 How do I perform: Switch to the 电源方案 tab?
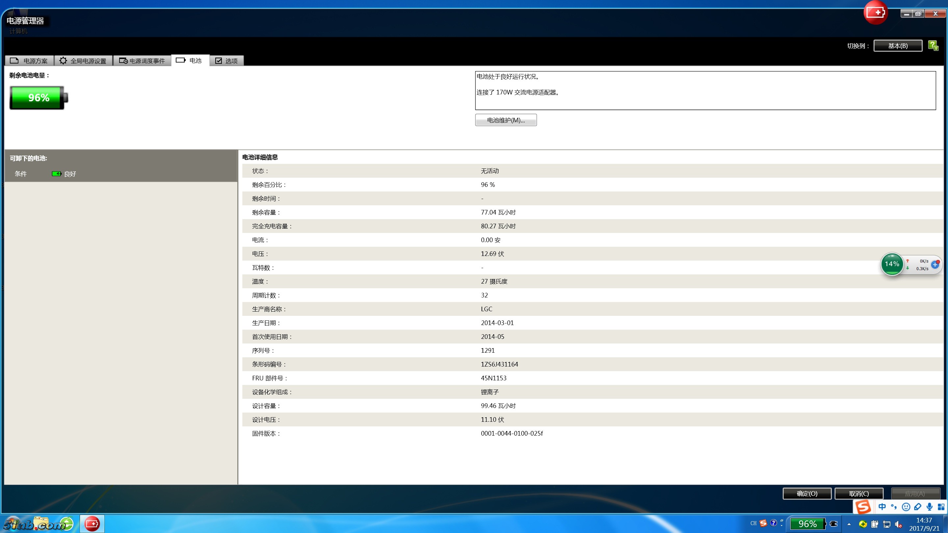click(29, 61)
